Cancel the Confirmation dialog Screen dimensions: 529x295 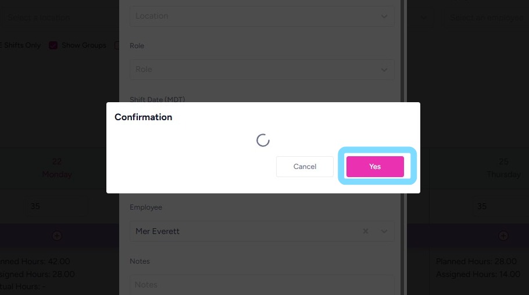(305, 167)
